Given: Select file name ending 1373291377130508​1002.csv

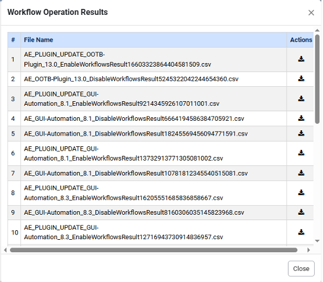Looking at the screenshot, I should click(x=123, y=153).
